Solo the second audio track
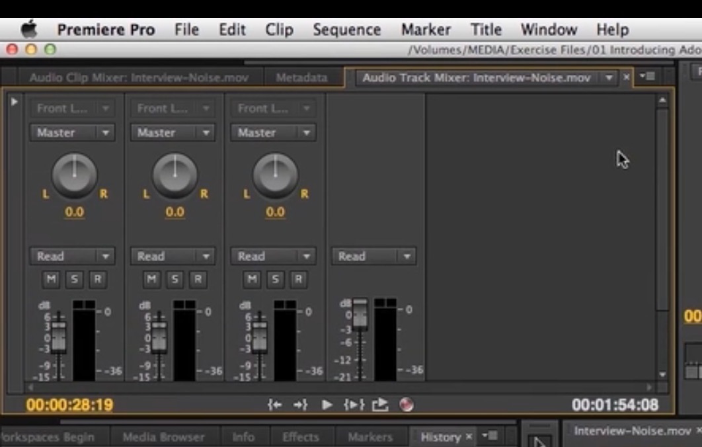Screen dimensions: 702x447 pyautogui.click(x=175, y=280)
